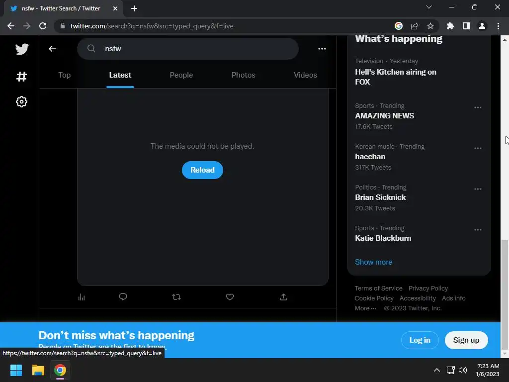Switch to the Videos tab
The height and width of the screenshot is (382, 509).
[x=306, y=75]
